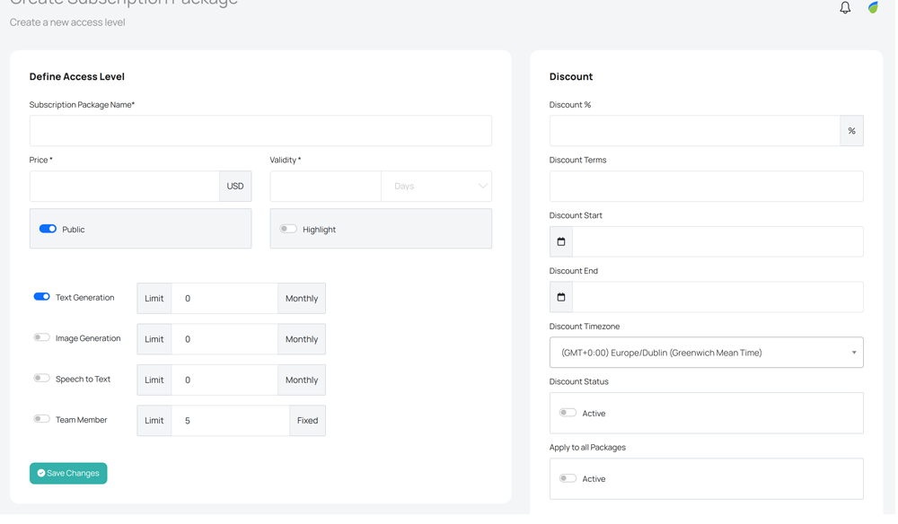Click the Discount % input field

pyautogui.click(x=694, y=131)
